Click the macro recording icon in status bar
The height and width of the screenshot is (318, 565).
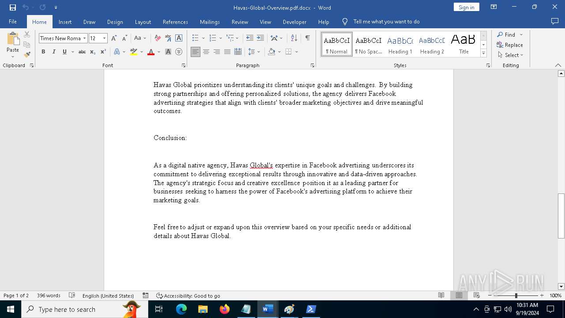[x=146, y=295]
